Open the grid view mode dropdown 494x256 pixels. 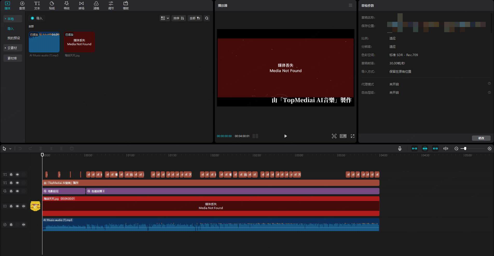pyautogui.click(x=165, y=18)
